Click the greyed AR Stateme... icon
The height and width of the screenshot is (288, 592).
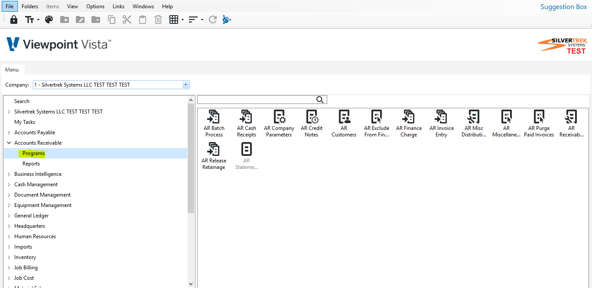point(246,156)
